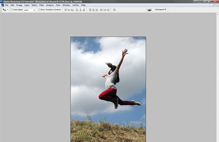Click Align Bottom Edges icon
This screenshot has width=219, height=142.
click(72, 10)
